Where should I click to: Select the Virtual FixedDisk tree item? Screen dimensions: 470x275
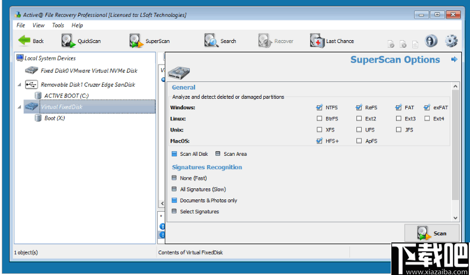click(x=97, y=107)
